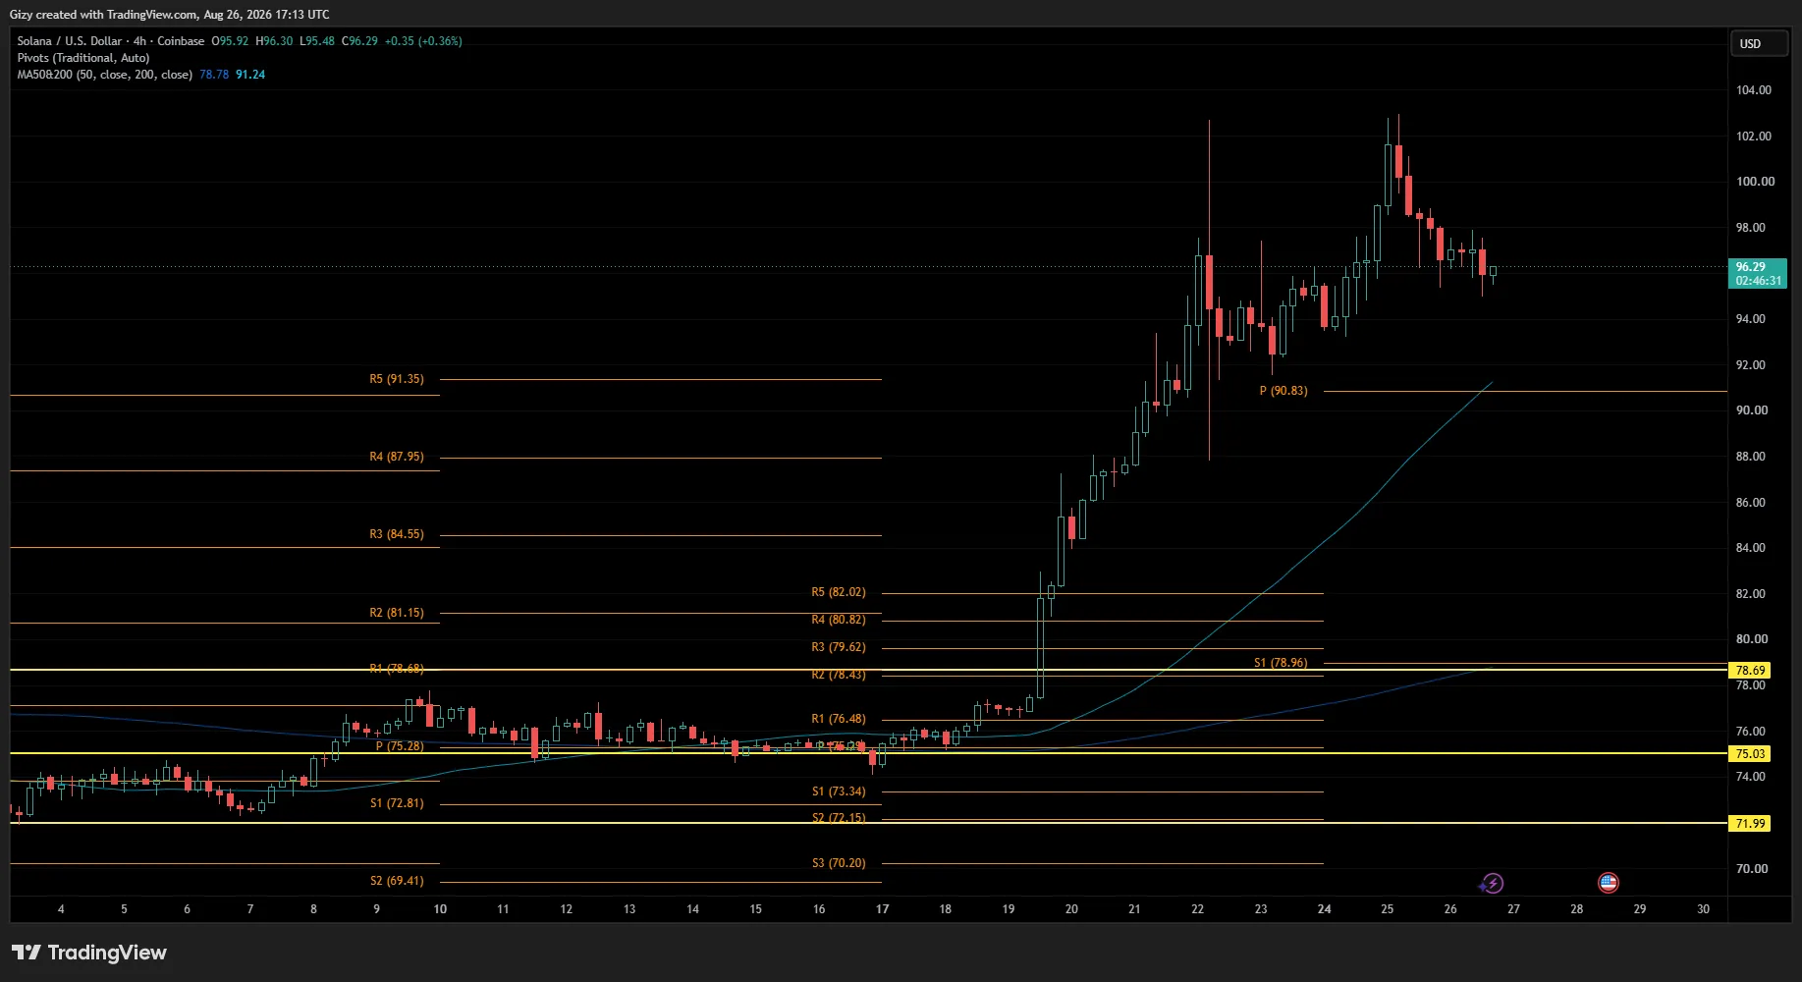The width and height of the screenshot is (1802, 982).
Task: Click the purple lightning event icon
Action: tap(1492, 883)
